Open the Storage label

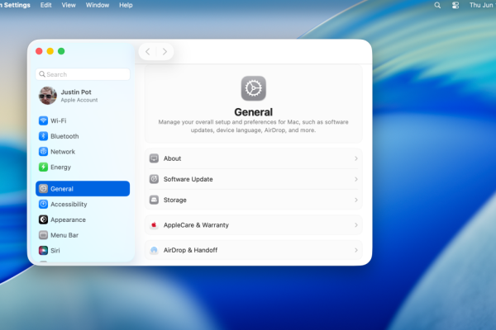(x=175, y=200)
